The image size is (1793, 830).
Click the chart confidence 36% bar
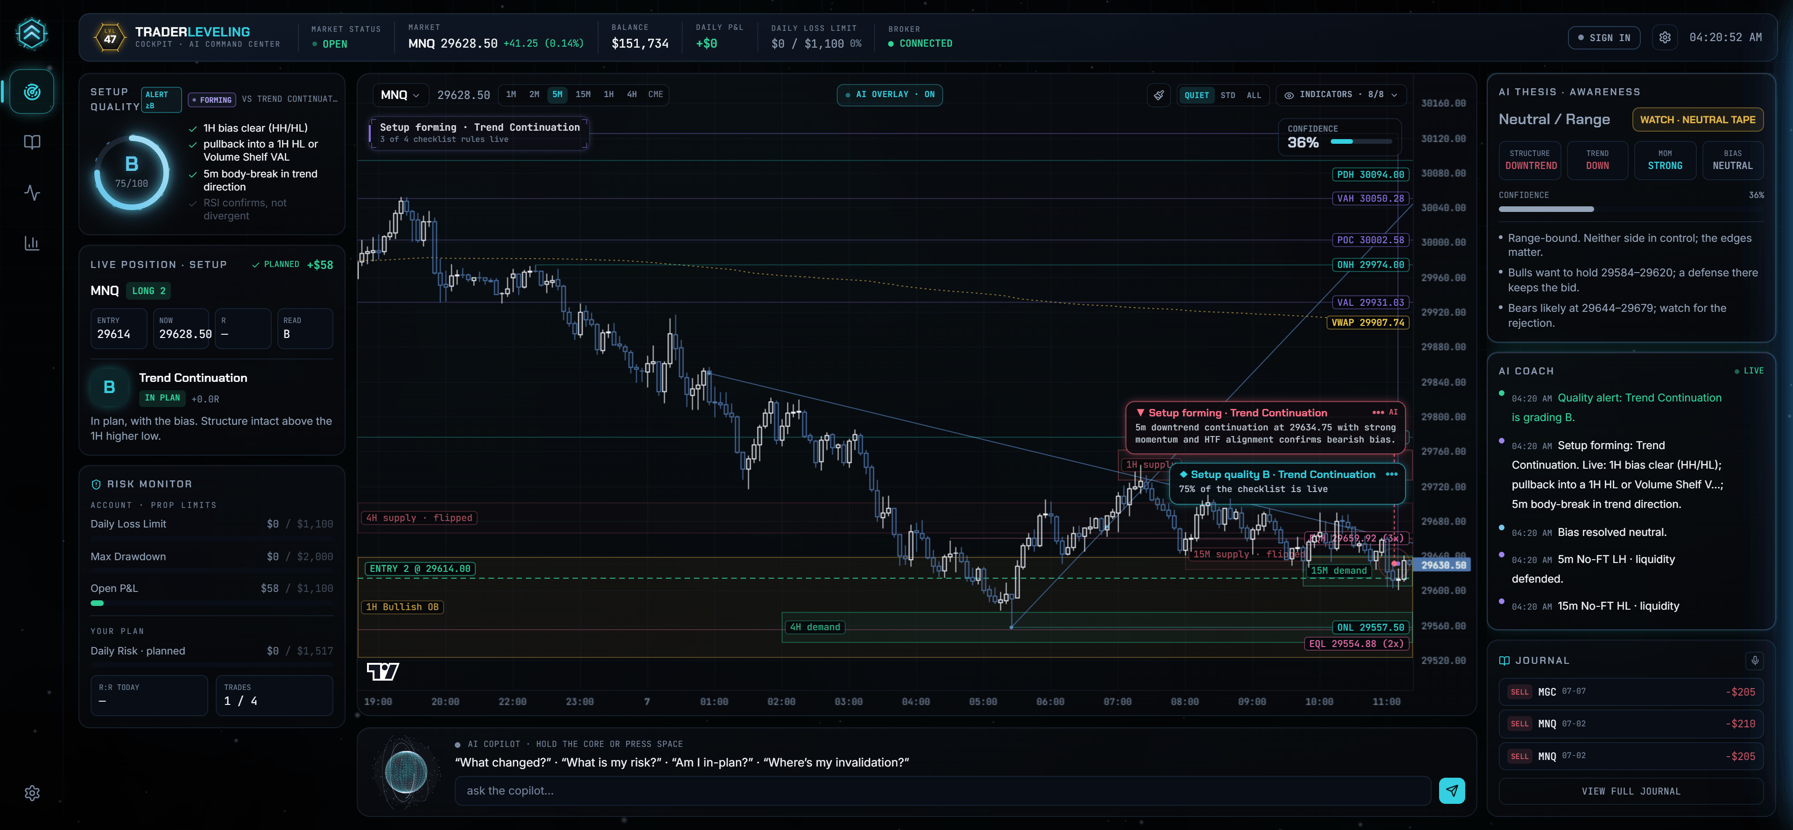click(x=1361, y=142)
